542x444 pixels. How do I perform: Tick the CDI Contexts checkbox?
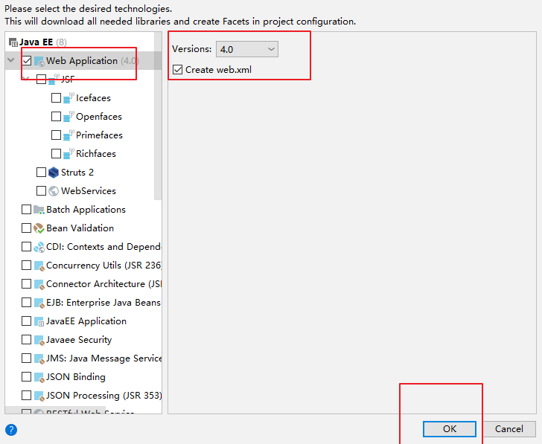point(26,247)
